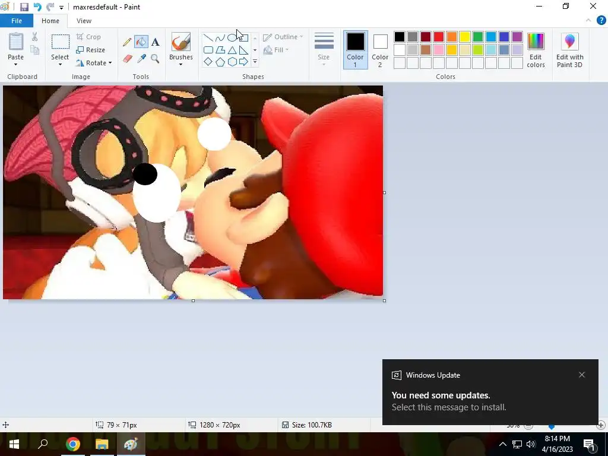Click the Save icon in quick access toolbar
608x456 pixels.
pos(24,7)
